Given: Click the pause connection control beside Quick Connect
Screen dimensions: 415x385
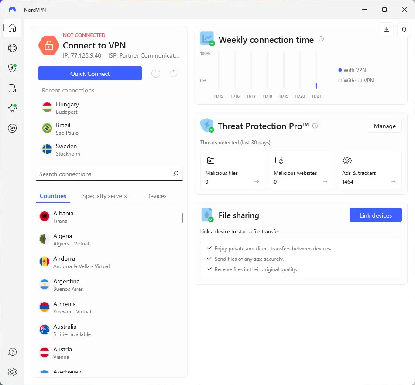Looking at the screenshot, I should coord(155,73).
